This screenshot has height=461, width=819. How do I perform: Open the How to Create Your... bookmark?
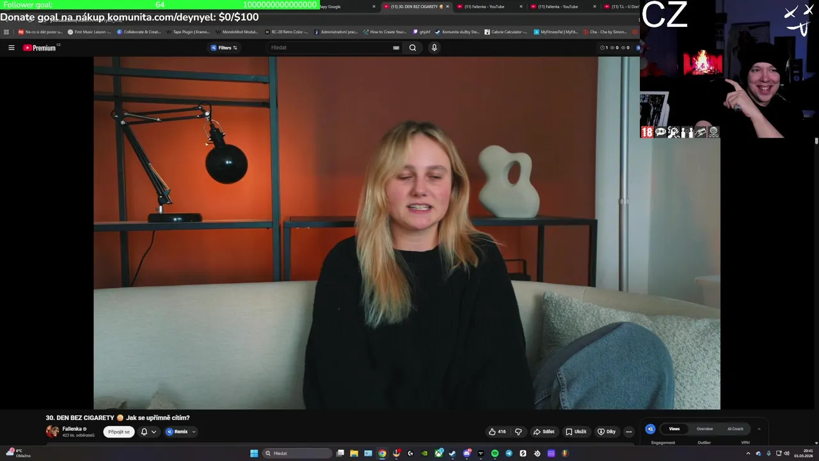tap(385, 31)
